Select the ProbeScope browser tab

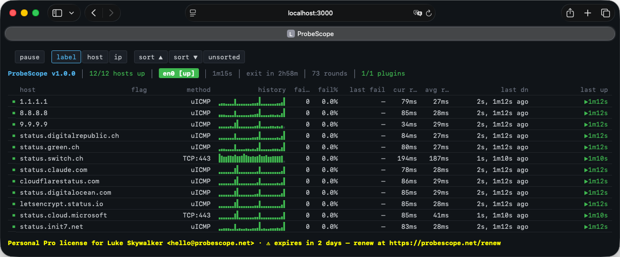[310, 34]
